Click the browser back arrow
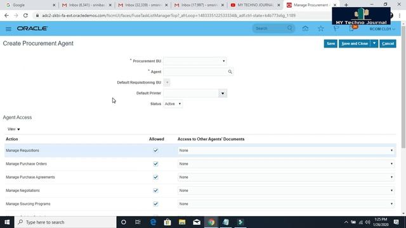 point(6,15)
